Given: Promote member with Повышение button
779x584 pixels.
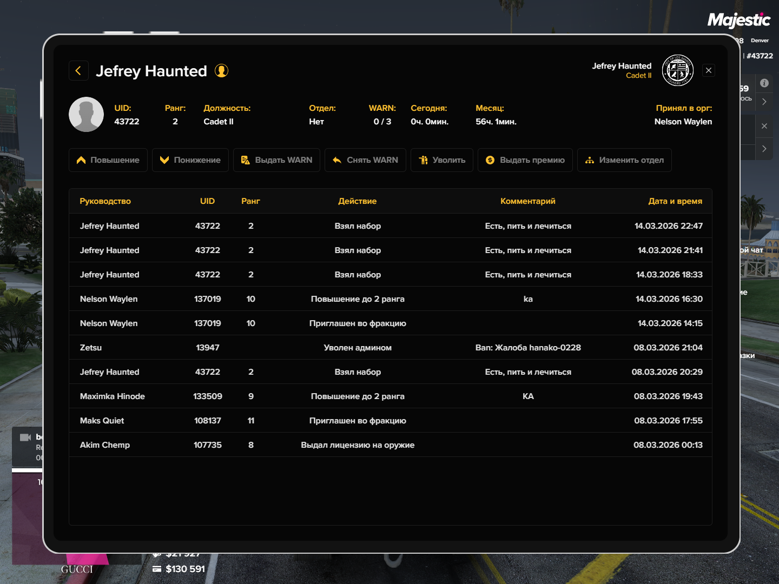Looking at the screenshot, I should 108,160.
